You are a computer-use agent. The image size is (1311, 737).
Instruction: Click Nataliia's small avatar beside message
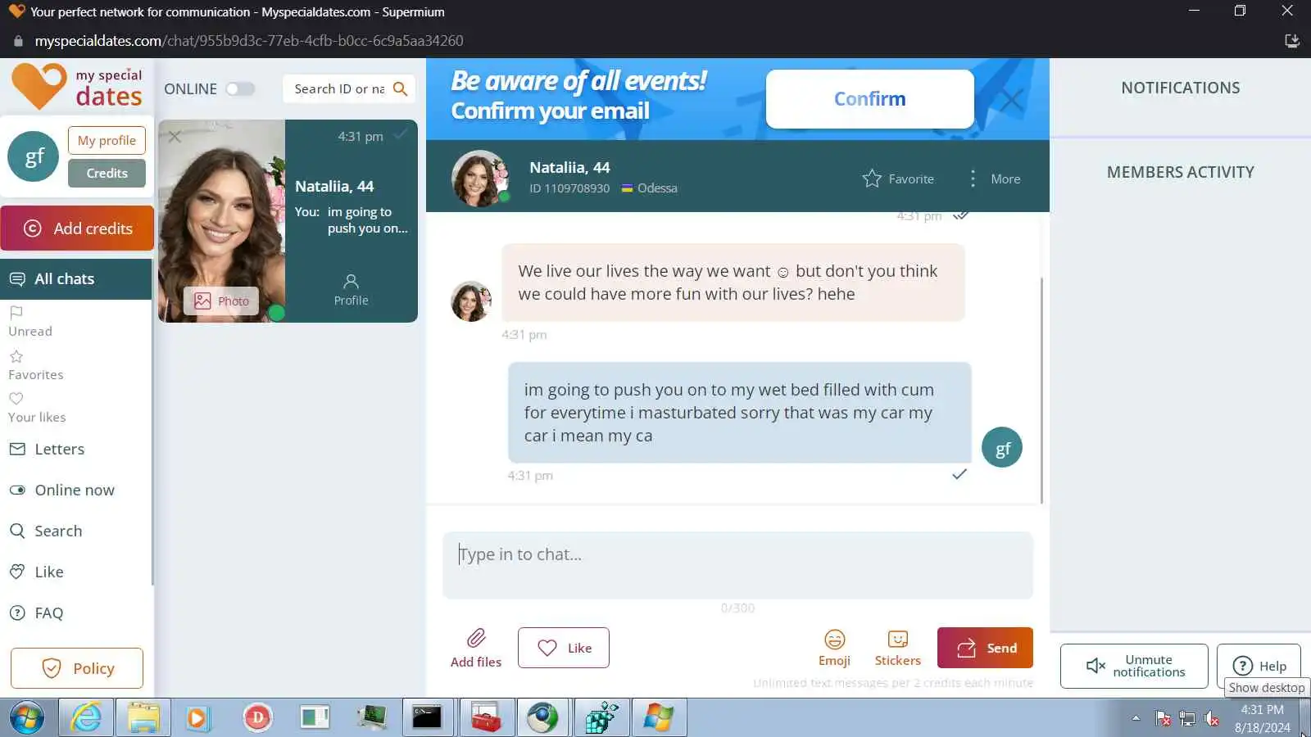471,301
